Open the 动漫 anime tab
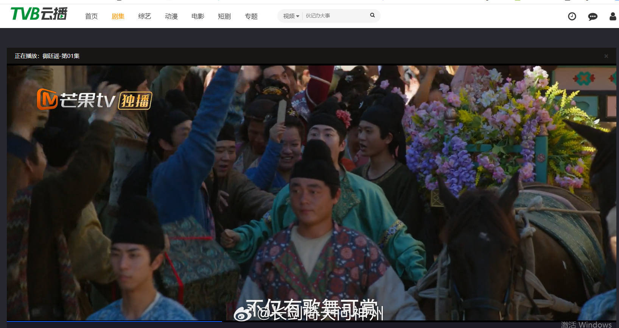 tap(171, 16)
